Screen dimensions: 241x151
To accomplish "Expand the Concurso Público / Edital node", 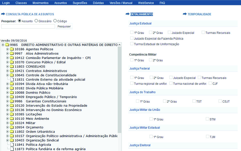I will (x=8, y=62).
